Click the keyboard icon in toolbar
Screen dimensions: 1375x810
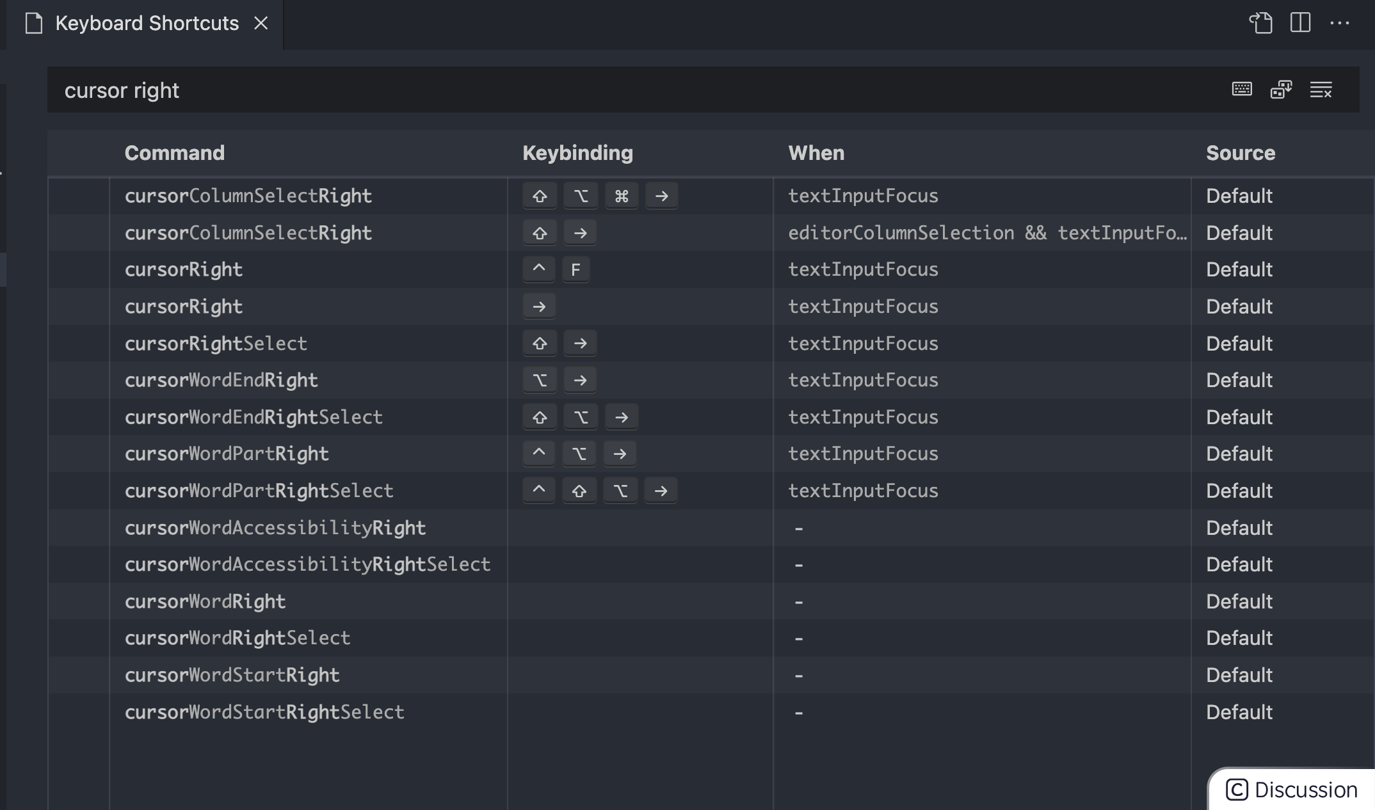1242,89
